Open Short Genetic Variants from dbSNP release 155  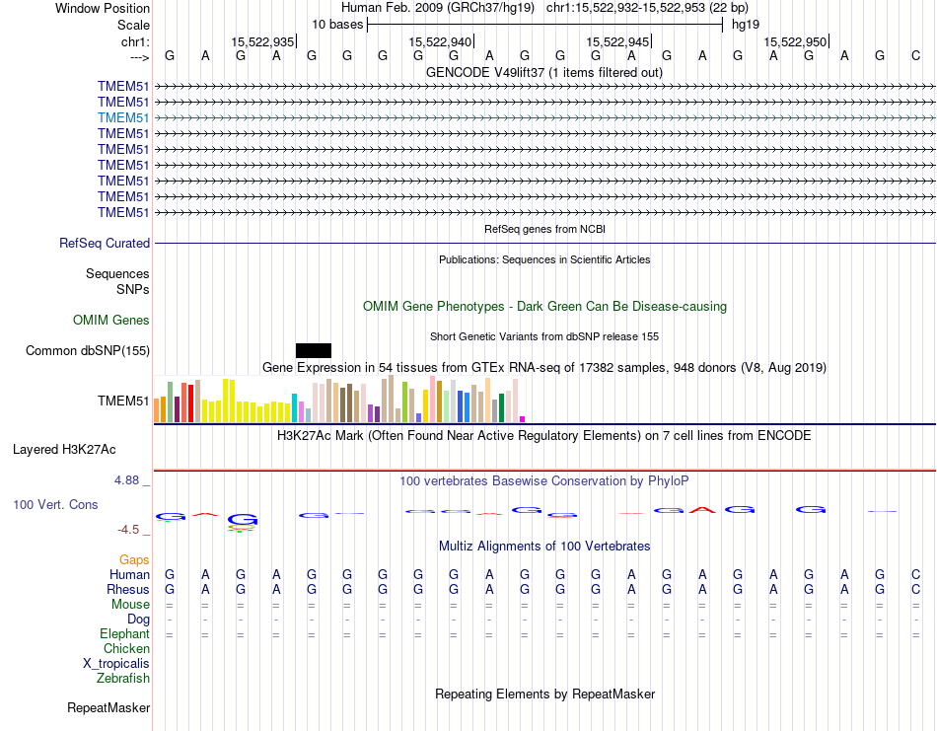tap(544, 336)
